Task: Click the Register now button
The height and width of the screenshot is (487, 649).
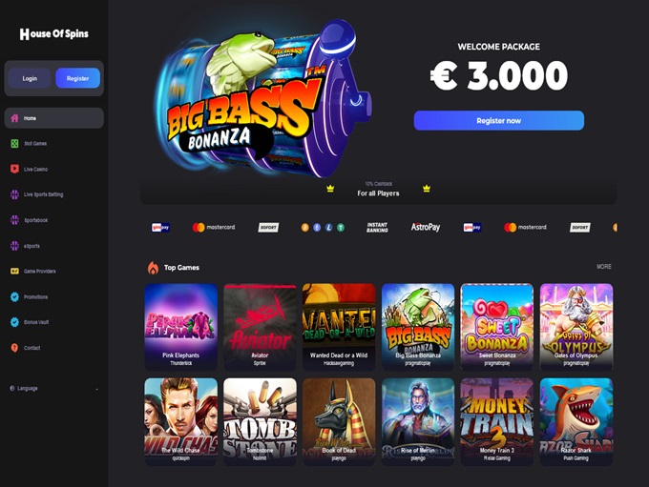Action: pyautogui.click(x=499, y=121)
